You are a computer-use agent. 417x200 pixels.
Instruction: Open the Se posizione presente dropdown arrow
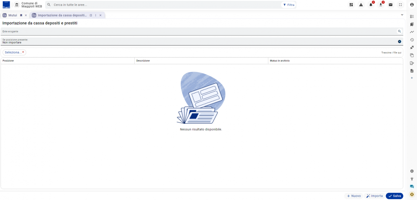coord(399,41)
